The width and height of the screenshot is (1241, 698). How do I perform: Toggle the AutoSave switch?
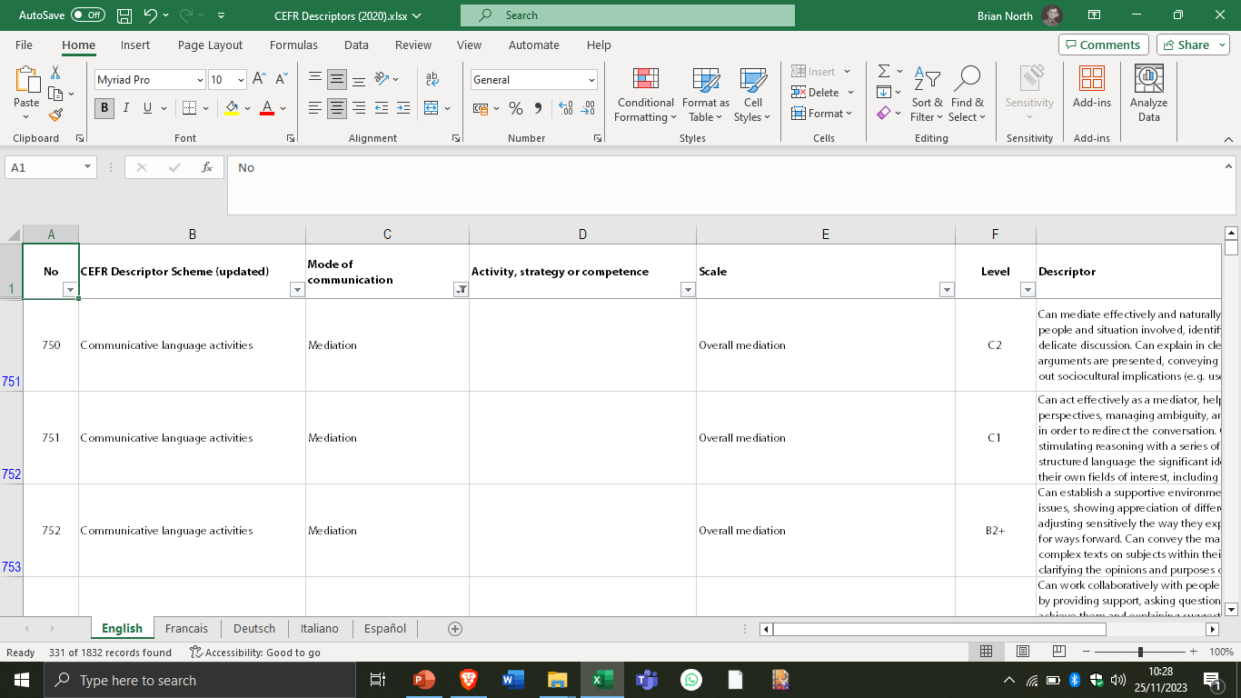pos(87,15)
